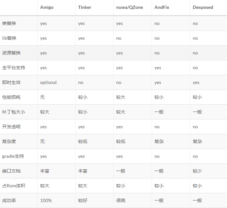Select the 占Rom体积 row label
The image size is (227, 208).
tap(14, 186)
